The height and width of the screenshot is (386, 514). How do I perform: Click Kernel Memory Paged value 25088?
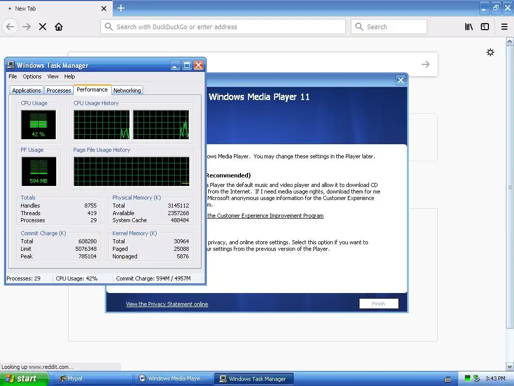click(x=181, y=249)
